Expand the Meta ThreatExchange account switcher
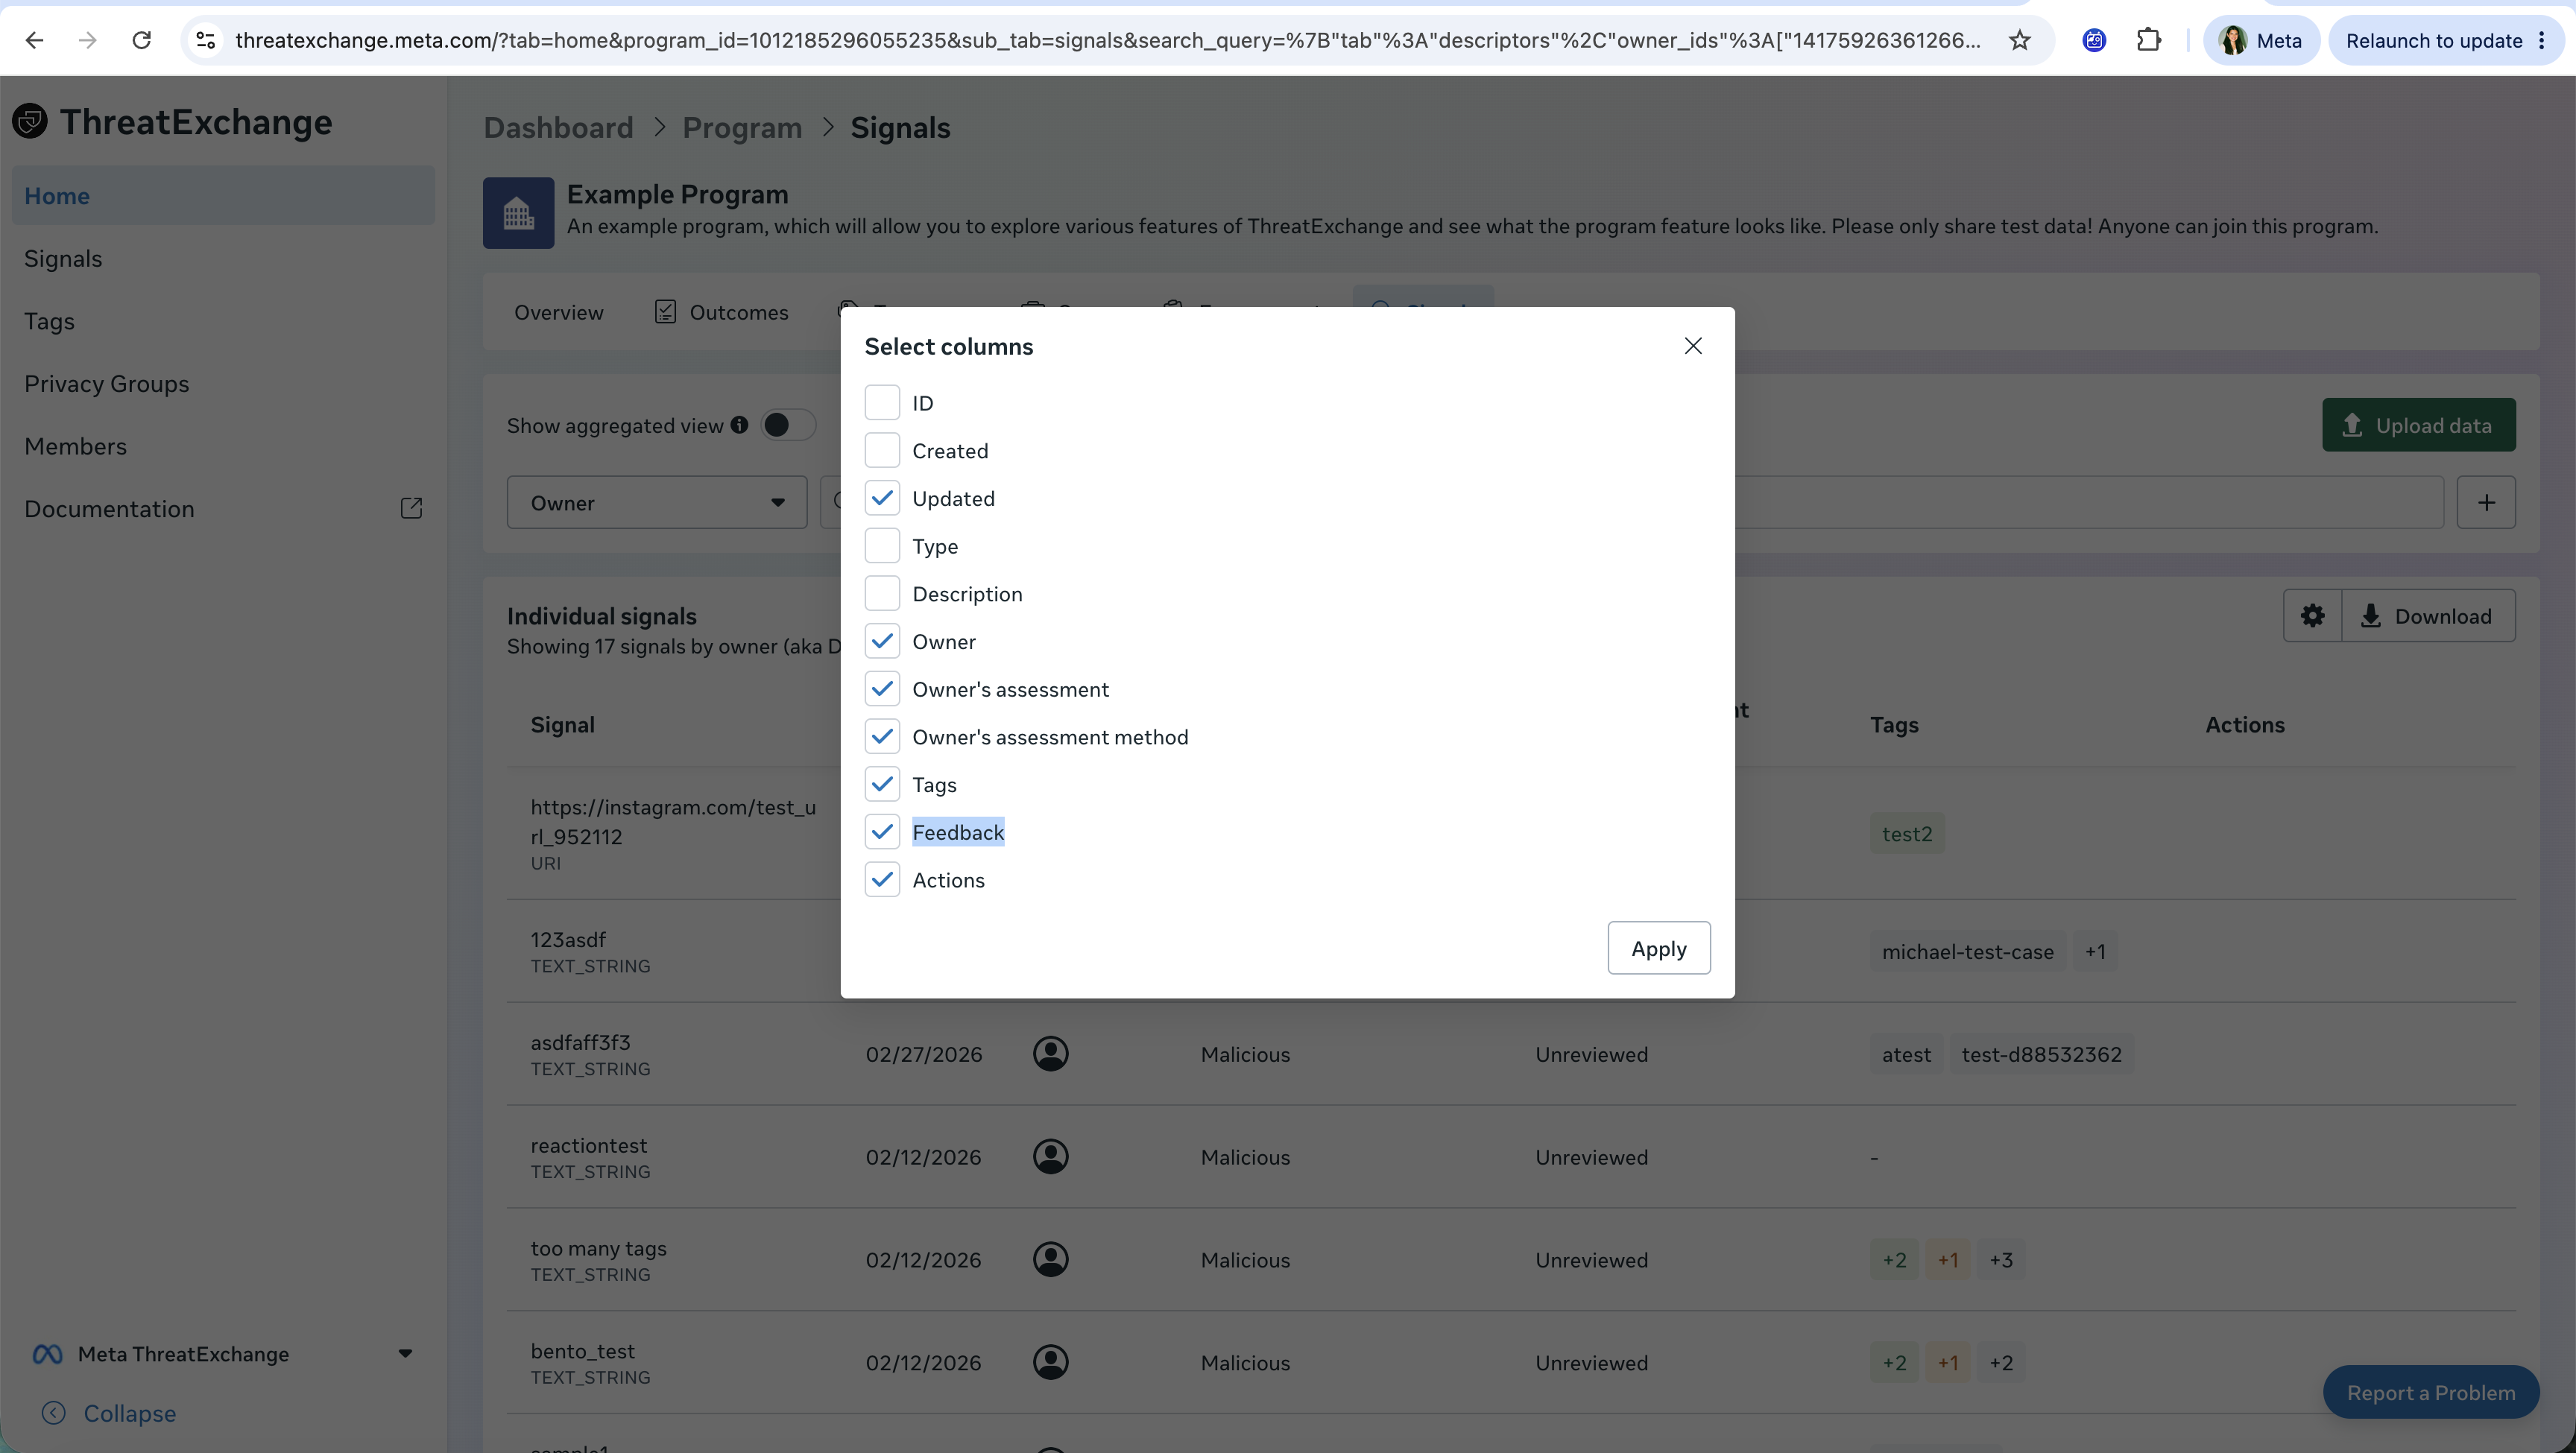 (x=222, y=1354)
